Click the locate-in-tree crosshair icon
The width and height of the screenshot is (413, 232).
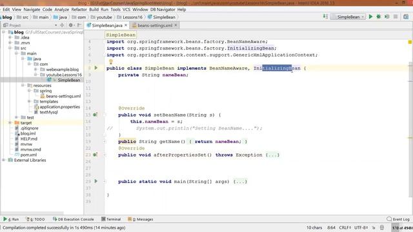[x=62, y=25]
